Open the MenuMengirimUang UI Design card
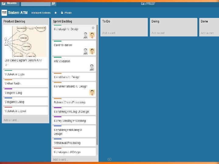Screen dimensions: 219x164 coord(74,111)
